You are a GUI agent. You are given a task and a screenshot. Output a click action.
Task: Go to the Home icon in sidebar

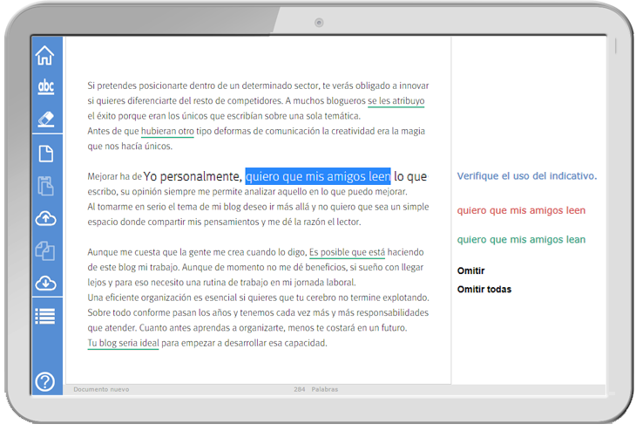click(45, 56)
